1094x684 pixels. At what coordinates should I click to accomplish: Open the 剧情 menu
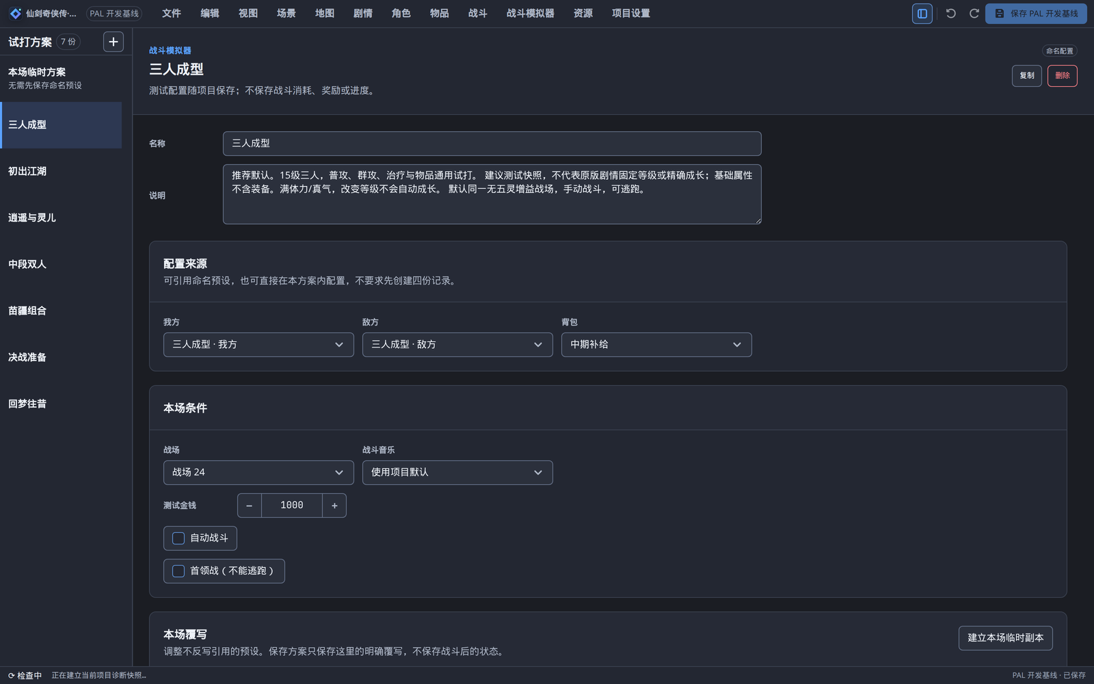[363, 14]
